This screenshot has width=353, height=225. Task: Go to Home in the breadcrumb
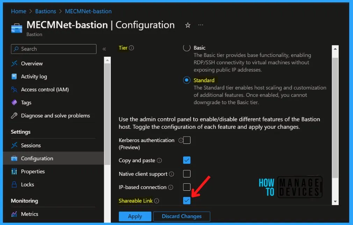click(x=19, y=11)
